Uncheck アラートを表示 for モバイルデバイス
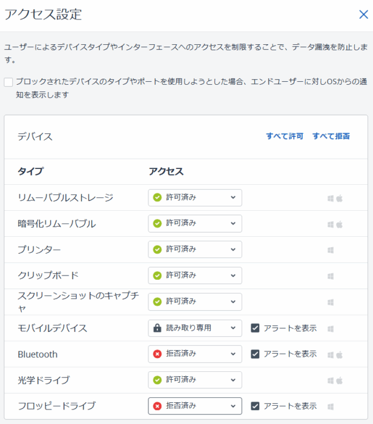This screenshot has width=373, height=424. point(255,328)
